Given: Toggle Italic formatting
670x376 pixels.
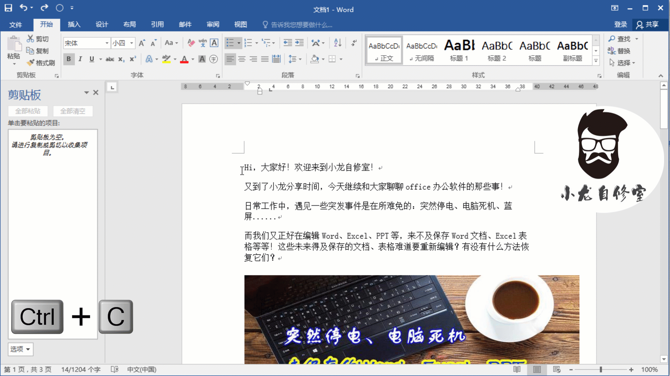Looking at the screenshot, I should [x=80, y=59].
